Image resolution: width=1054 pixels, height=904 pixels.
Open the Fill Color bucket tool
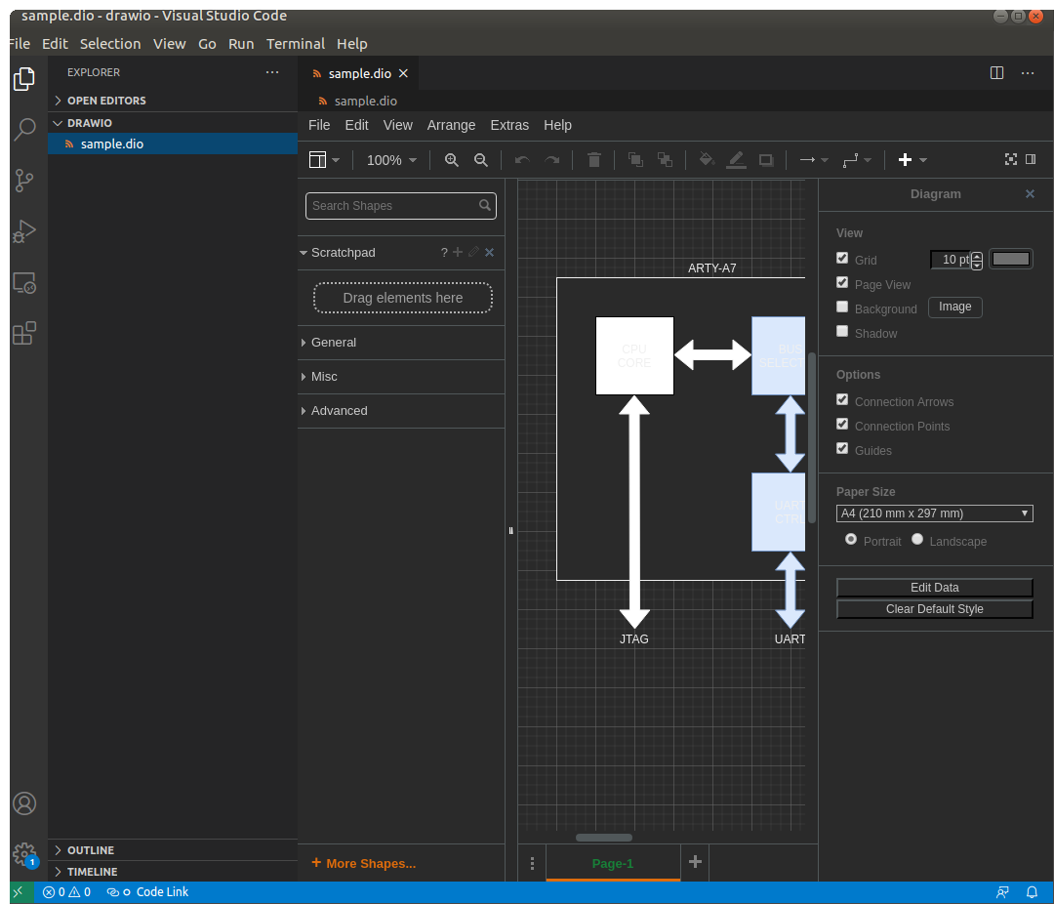click(x=707, y=160)
